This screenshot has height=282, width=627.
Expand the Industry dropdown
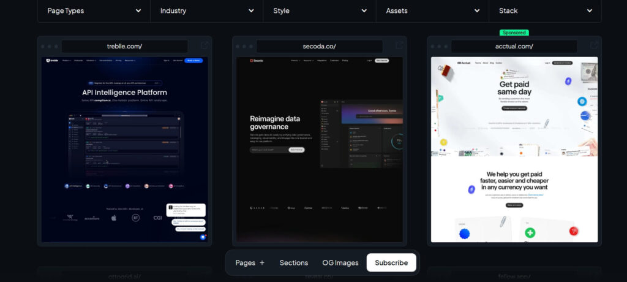pos(207,11)
